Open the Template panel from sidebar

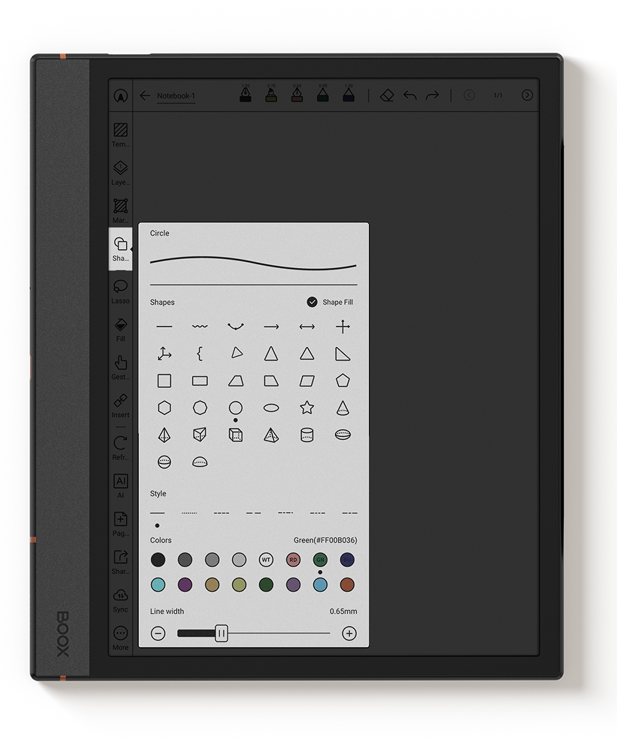click(x=120, y=134)
